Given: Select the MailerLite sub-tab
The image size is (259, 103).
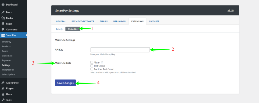Looking at the screenshot, I should click(73, 29).
